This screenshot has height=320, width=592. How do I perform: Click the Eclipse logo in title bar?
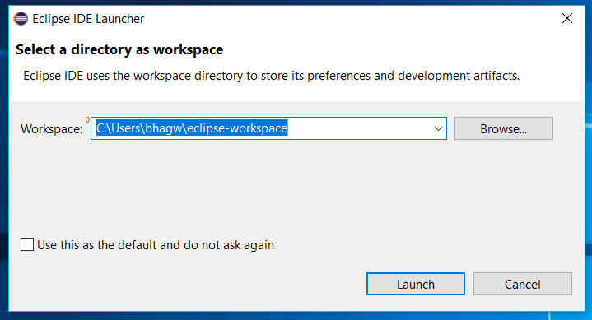click(21, 18)
